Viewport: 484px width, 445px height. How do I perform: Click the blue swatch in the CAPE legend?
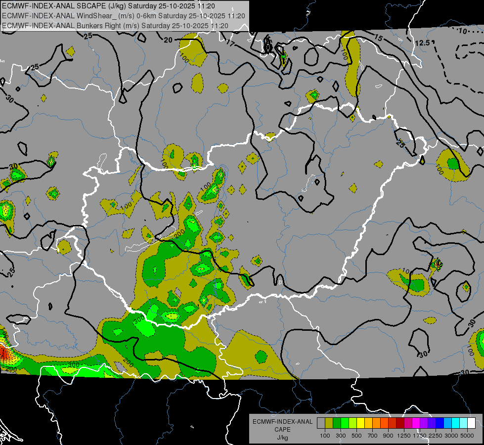coord(440,423)
